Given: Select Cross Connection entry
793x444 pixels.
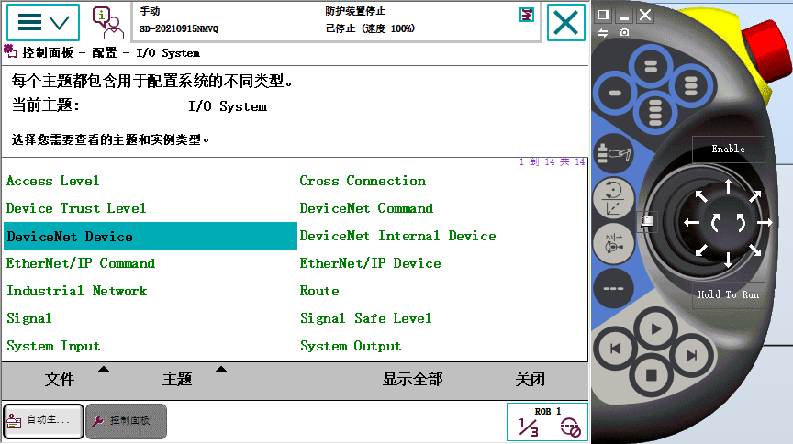Looking at the screenshot, I should pyautogui.click(x=363, y=181).
